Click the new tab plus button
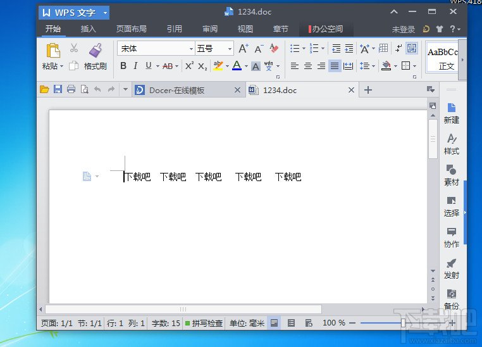The width and height of the screenshot is (482, 347). point(368,90)
